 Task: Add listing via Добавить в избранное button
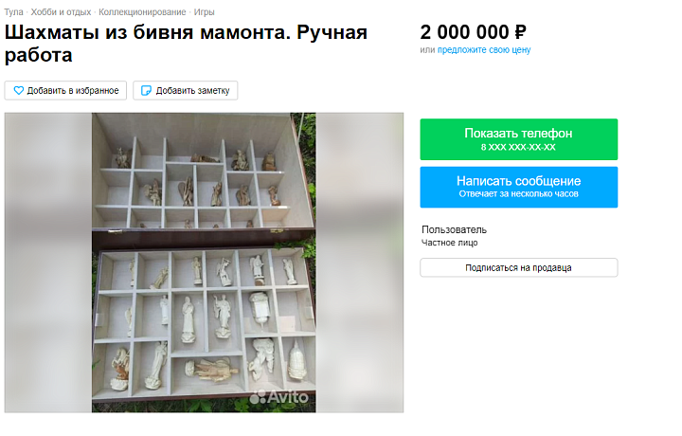65,90
